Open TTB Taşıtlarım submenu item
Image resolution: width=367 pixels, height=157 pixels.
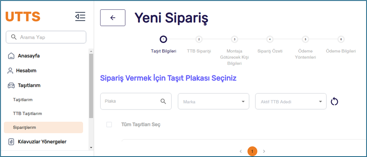(27, 114)
